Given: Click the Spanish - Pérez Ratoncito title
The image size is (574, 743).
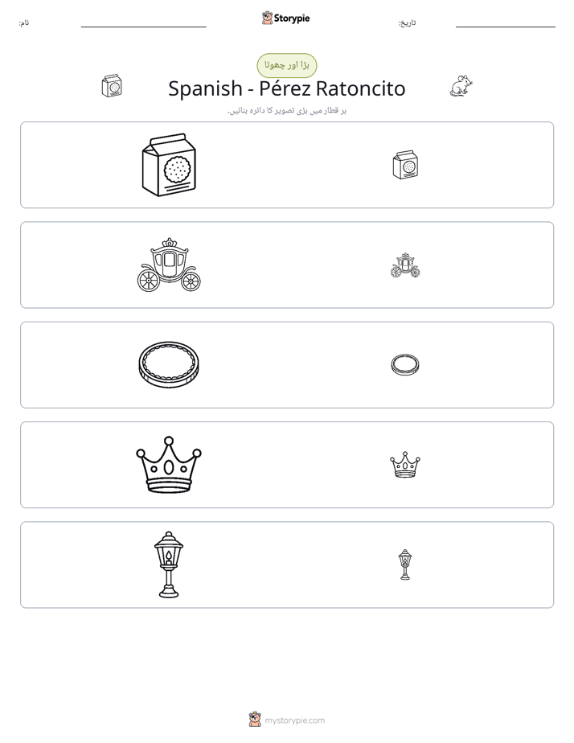Looking at the screenshot, I should [x=287, y=88].
